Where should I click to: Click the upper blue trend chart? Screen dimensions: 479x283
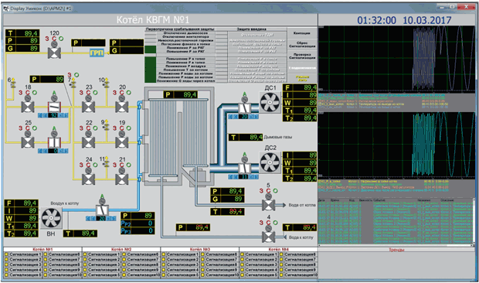[396, 58]
